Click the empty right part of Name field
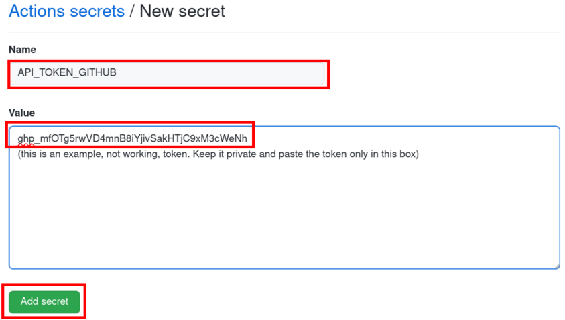This screenshot has width=565, height=320. click(220, 74)
